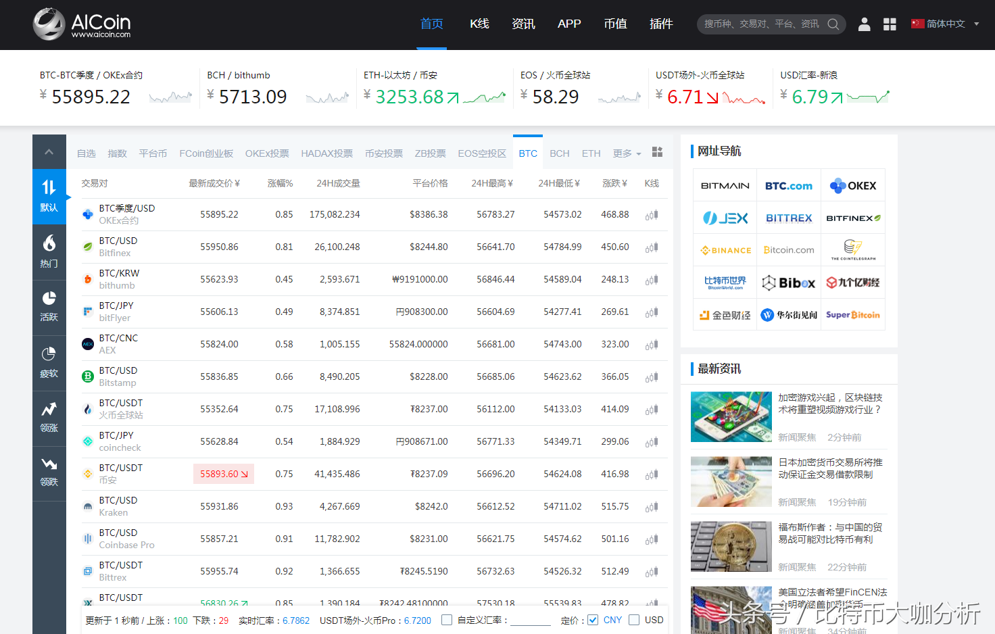
Task: Click the AICoin logo
Action: (82, 24)
